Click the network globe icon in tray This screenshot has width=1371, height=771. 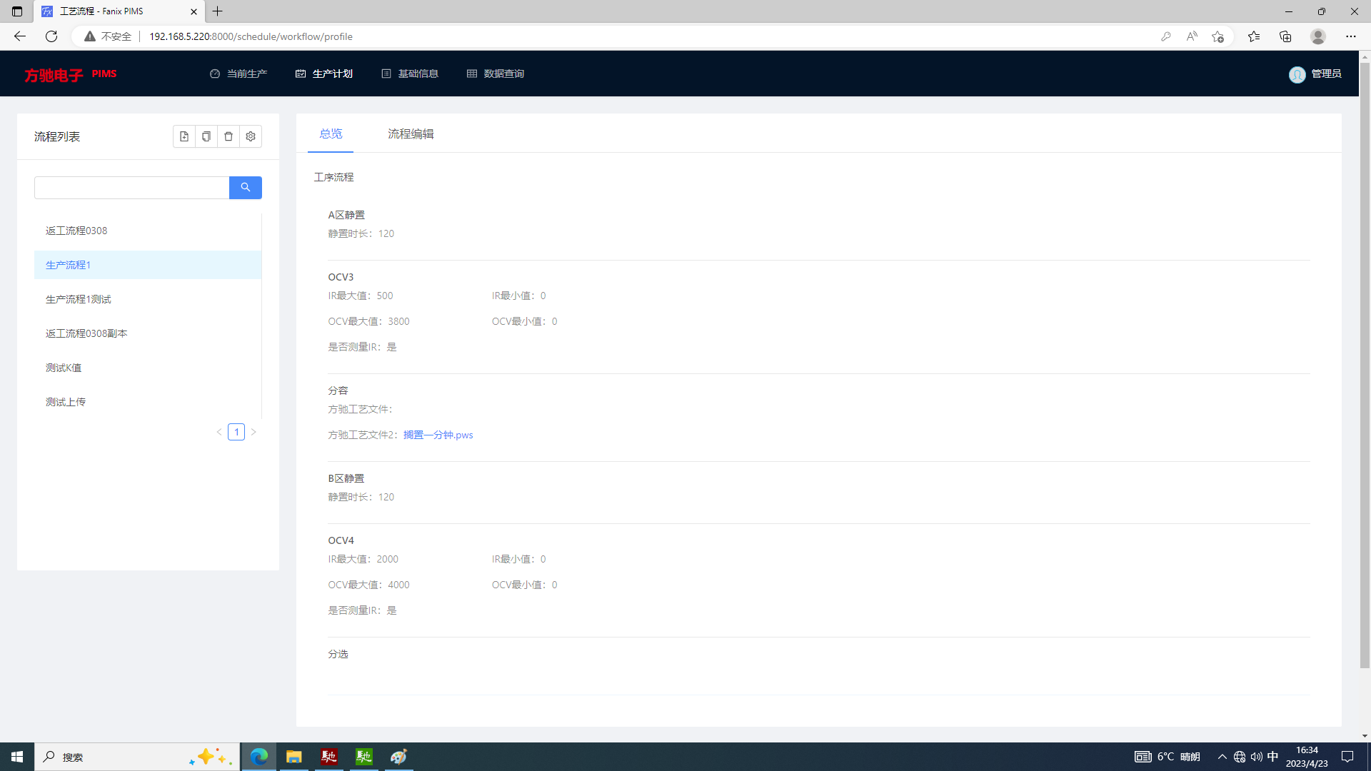[x=1240, y=757]
